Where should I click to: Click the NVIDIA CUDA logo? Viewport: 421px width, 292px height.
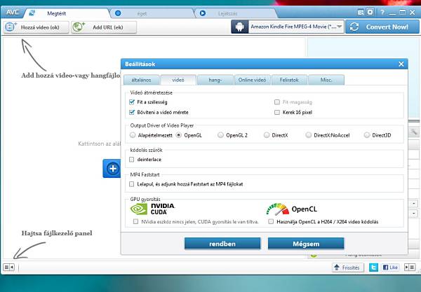[152, 209]
